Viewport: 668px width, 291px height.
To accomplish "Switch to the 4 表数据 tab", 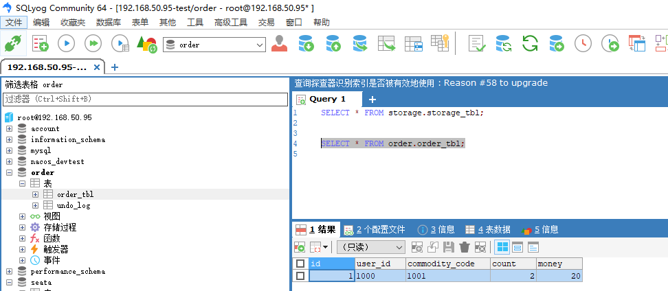I will pos(488,230).
